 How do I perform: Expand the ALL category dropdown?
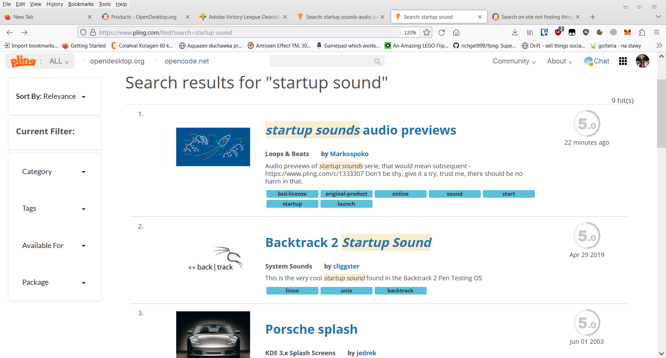(x=59, y=61)
